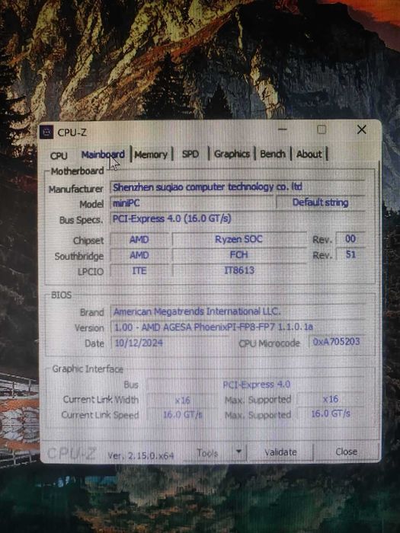Click the Close button at bottom
This screenshot has height=533, width=400.
(x=346, y=452)
